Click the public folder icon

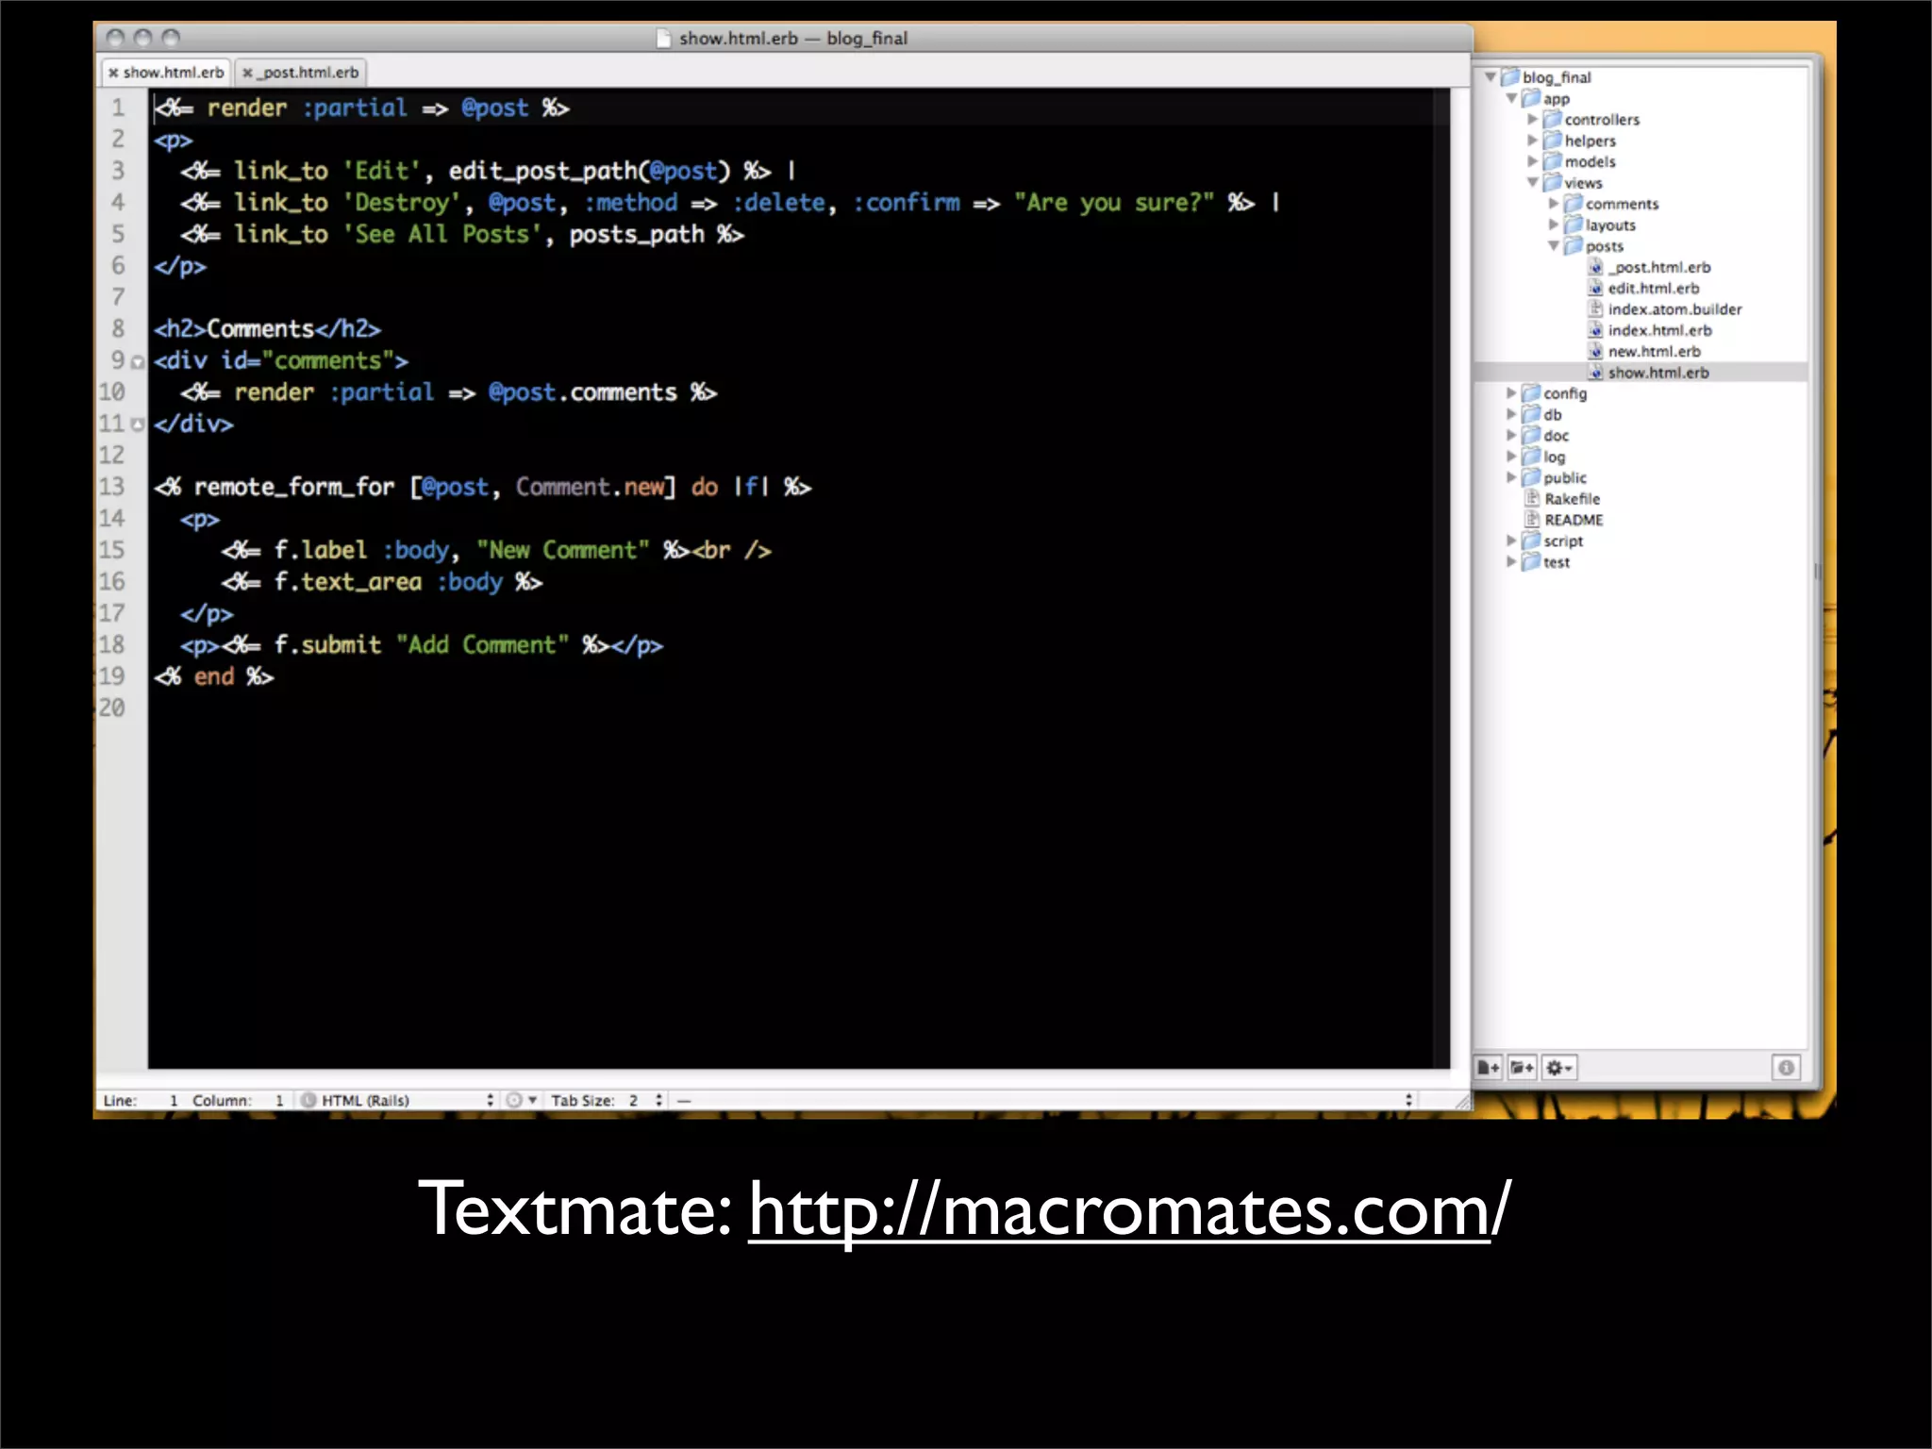tap(1532, 476)
